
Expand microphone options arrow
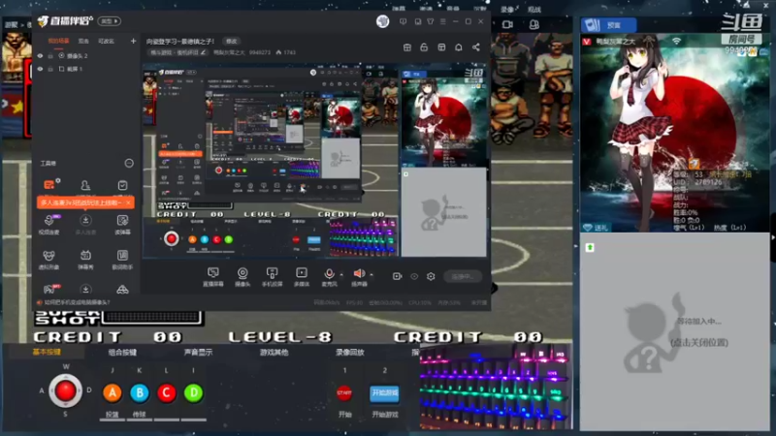tap(341, 274)
